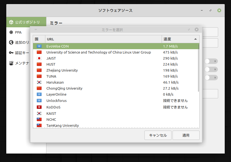Image resolution: width=231 pixels, height=162 pixels.
Task: Click the package box icon for 公式リポジトリ
Action: point(11,22)
